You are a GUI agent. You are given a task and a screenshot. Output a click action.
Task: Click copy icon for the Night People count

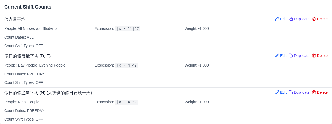tap(291, 92)
